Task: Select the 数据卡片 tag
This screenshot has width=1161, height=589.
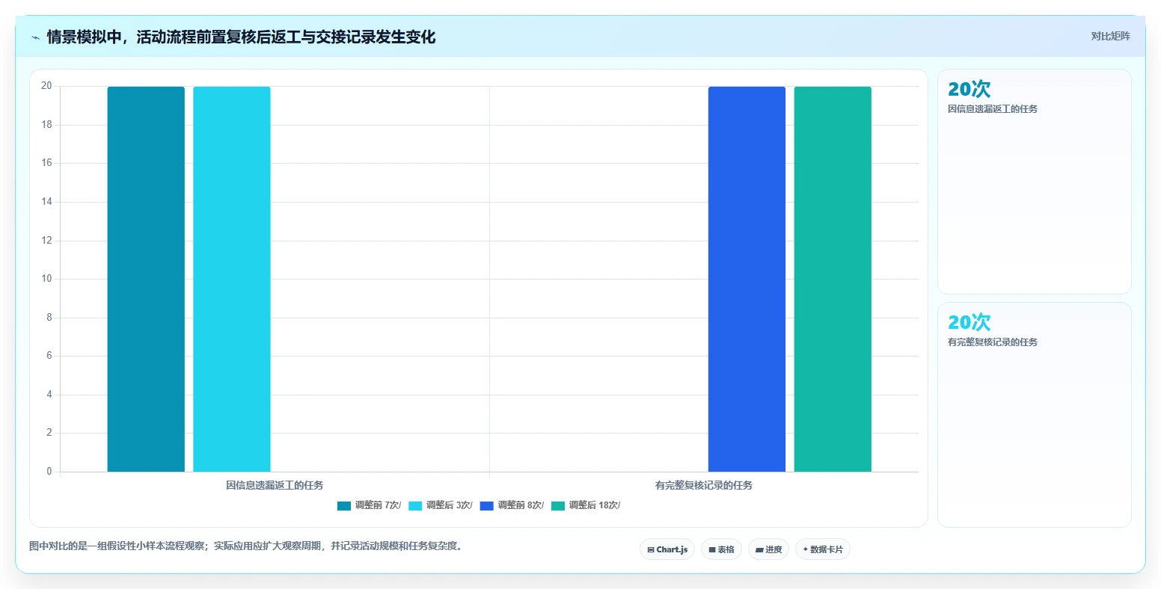Action: pyautogui.click(x=823, y=549)
